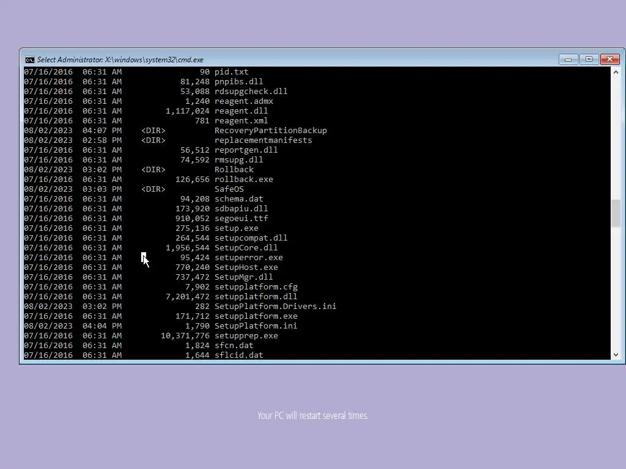Viewport: 626px width, 469px height.
Task: Click the file size 1,956,544
Action: coord(188,248)
